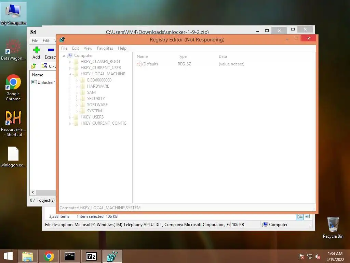Viewport: 350px width, 263px height.
Task: Open the Help menu in Registry Editor
Action: coord(122,48)
